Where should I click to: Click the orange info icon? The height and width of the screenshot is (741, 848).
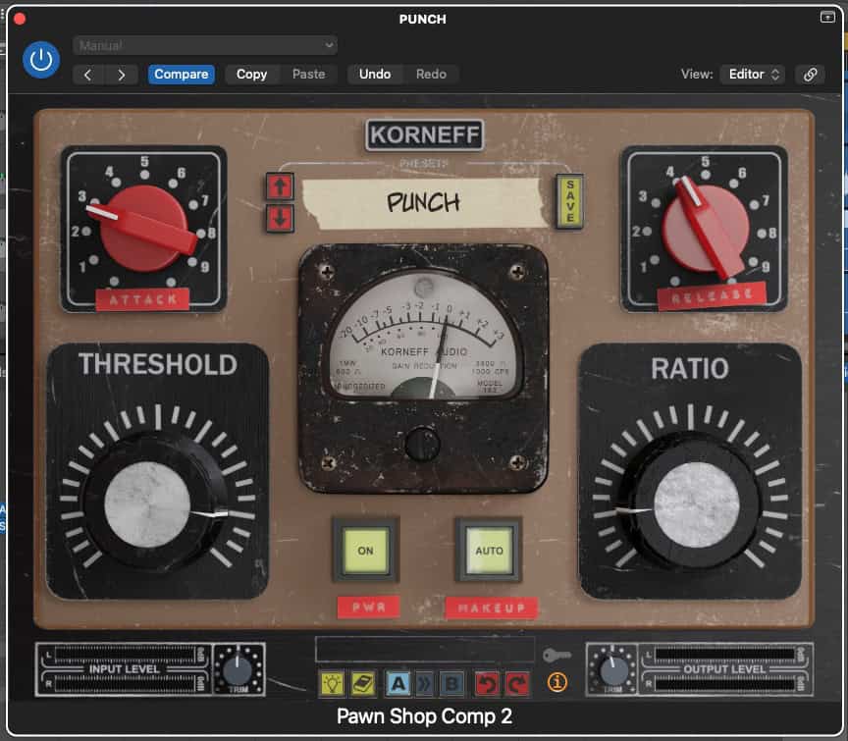pyautogui.click(x=557, y=682)
